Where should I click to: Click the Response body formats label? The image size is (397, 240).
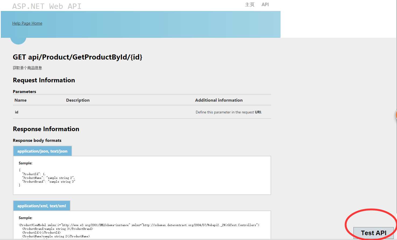click(37, 140)
